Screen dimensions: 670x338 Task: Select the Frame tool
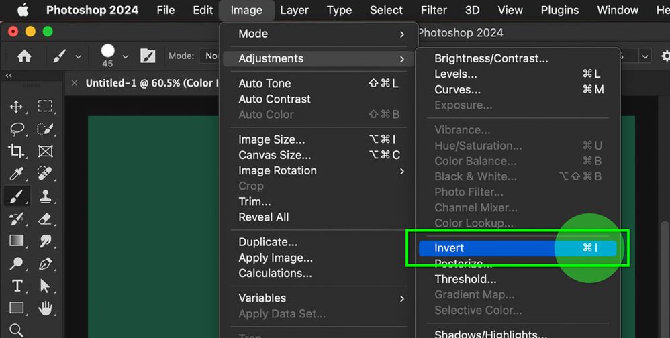45,151
